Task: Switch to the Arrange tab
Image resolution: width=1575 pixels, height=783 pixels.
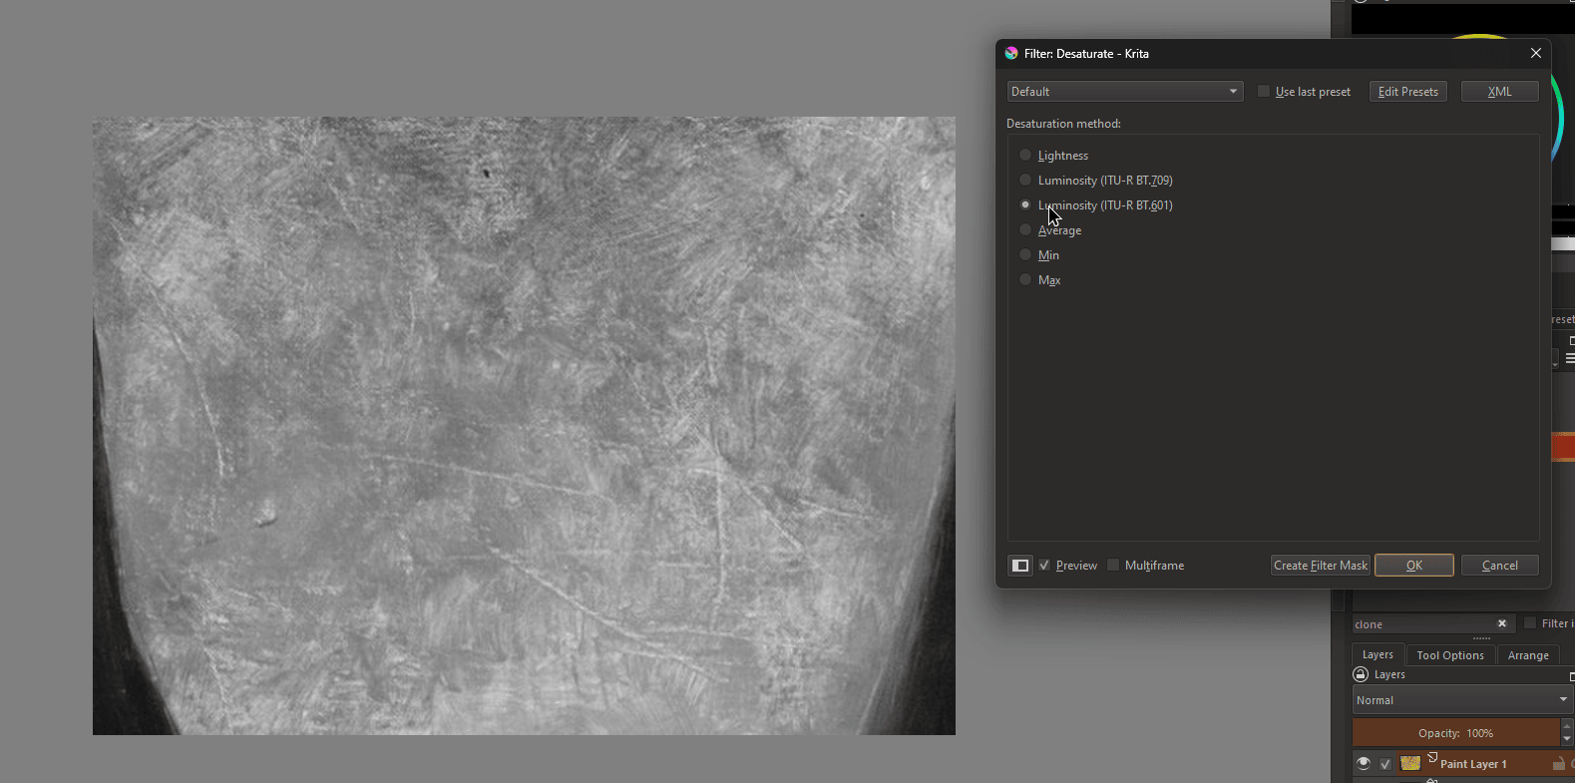Action: [1527, 655]
